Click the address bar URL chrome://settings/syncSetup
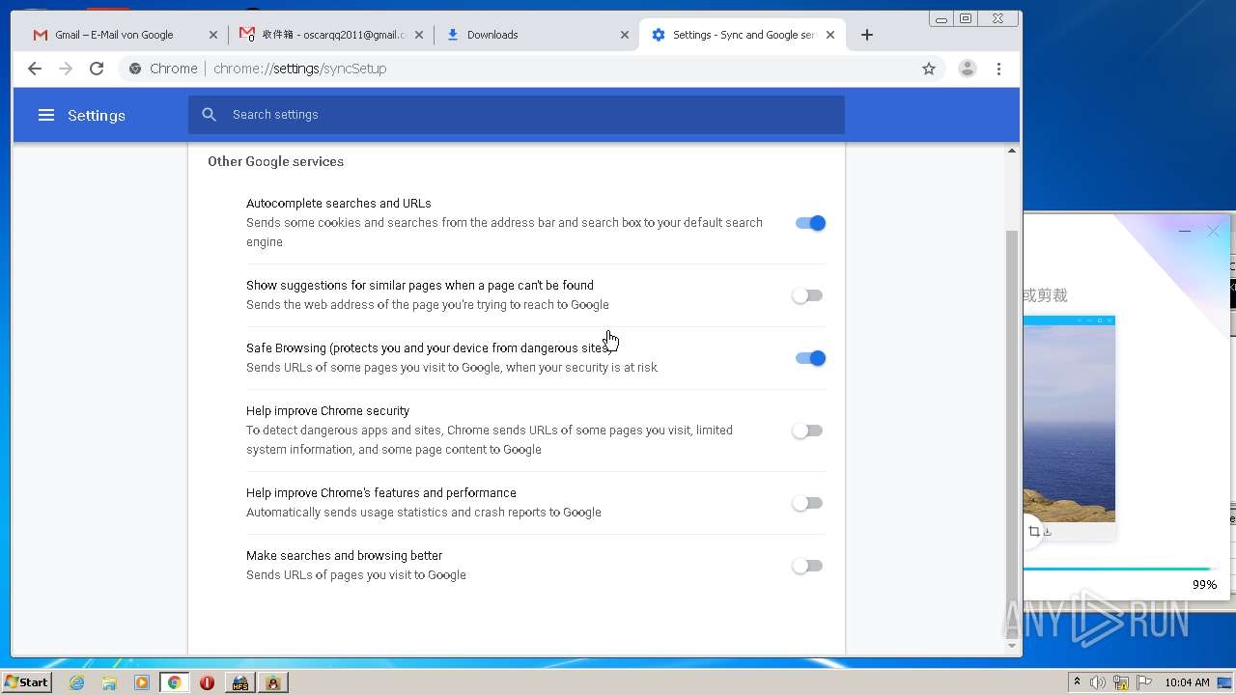 point(299,69)
